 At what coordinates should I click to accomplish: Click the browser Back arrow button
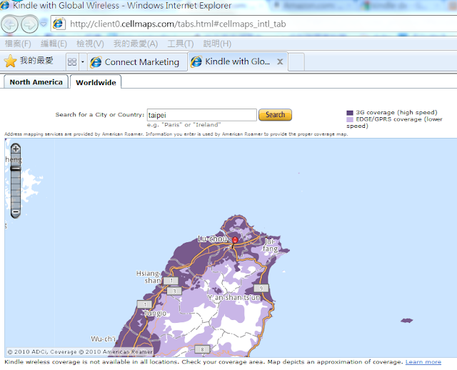pos(9,24)
